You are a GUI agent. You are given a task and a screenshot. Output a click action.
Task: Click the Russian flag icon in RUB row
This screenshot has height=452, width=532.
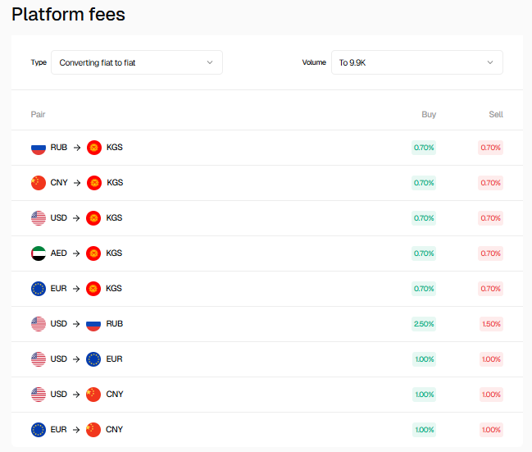pos(39,148)
